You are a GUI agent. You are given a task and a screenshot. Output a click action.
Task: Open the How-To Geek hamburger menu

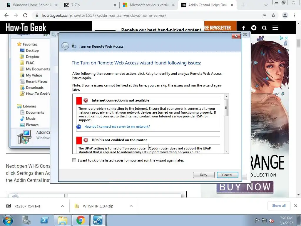tap(275, 28)
